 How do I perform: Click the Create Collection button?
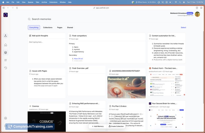pos(116,126)
